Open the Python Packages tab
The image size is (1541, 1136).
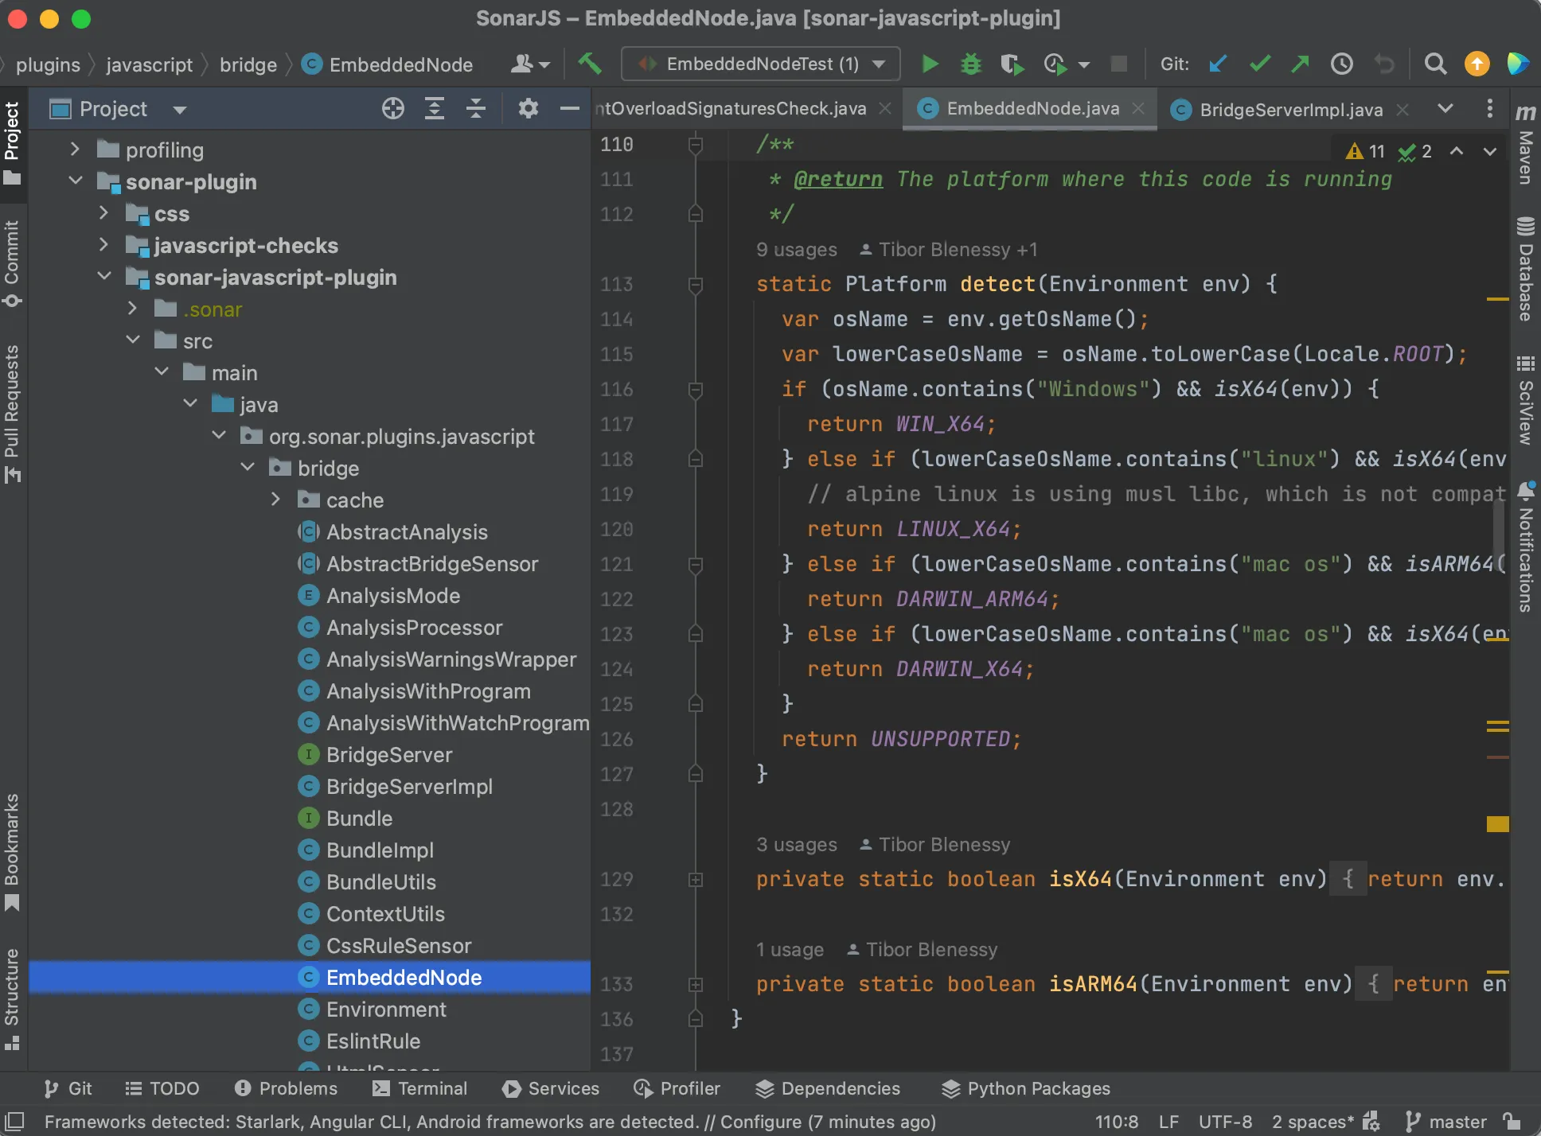pos(1026,1088)
